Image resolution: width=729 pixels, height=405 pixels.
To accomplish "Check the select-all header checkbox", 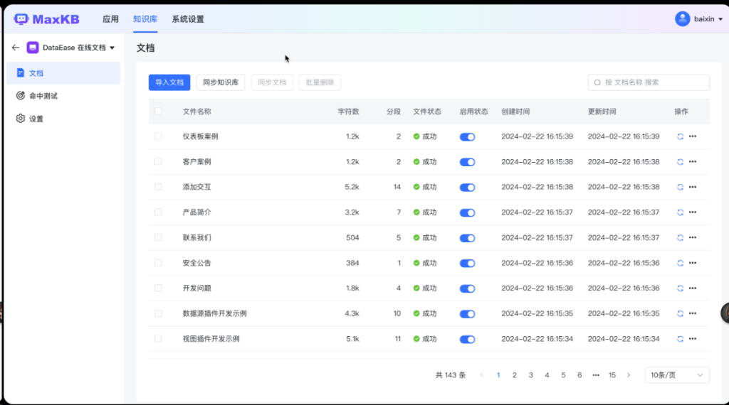I will [158, 112].
